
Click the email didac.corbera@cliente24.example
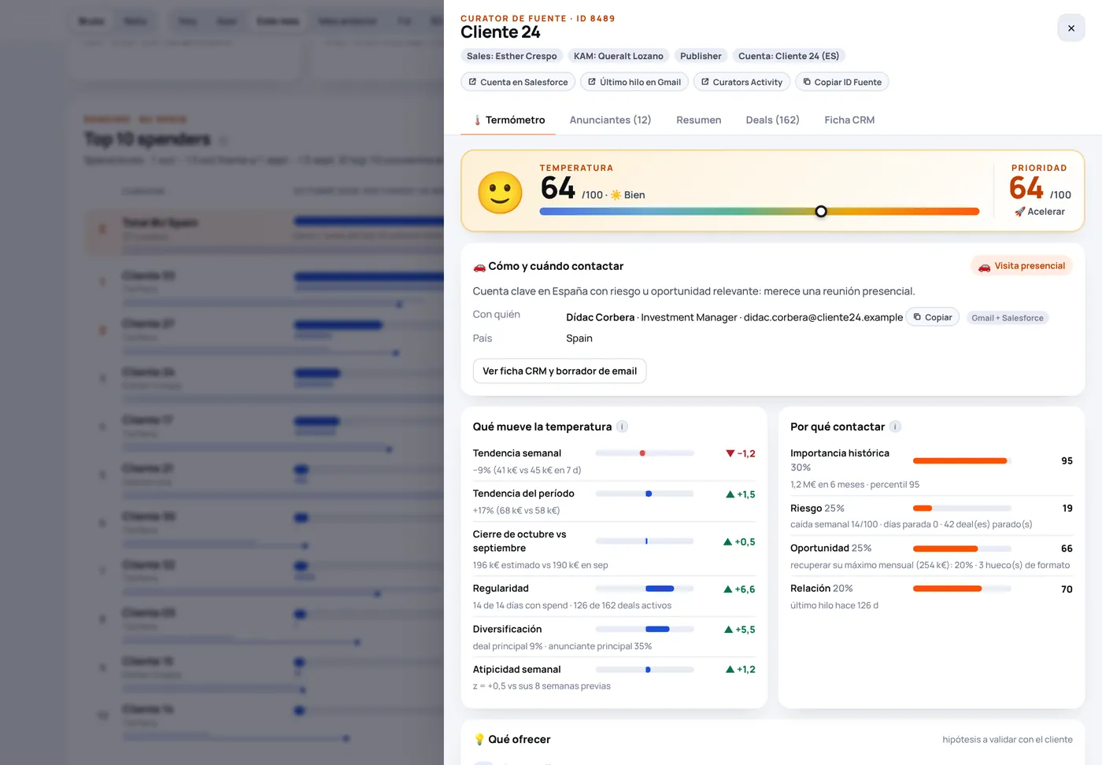click(823, 317)
